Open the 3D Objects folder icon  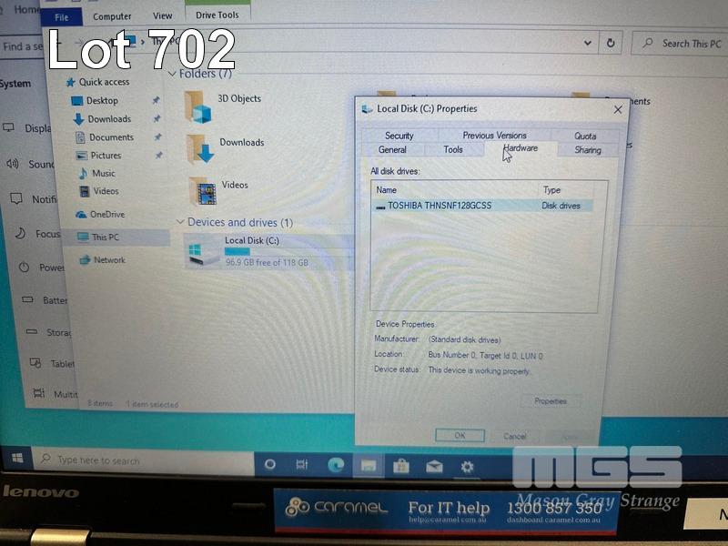(x=198, y=106)
